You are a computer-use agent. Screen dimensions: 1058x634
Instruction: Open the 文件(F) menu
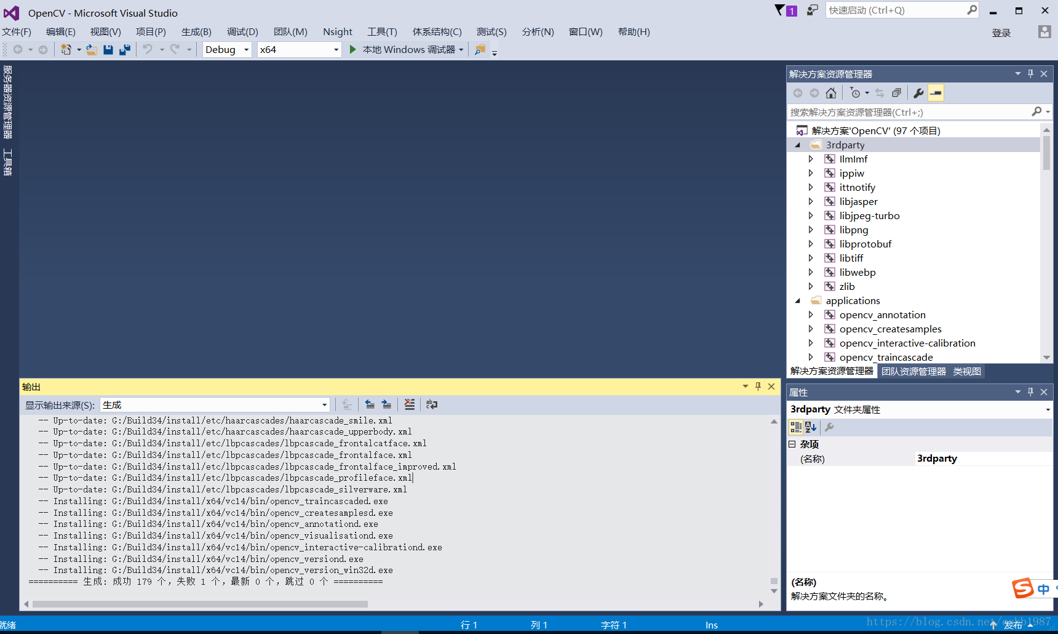[17, 32]
